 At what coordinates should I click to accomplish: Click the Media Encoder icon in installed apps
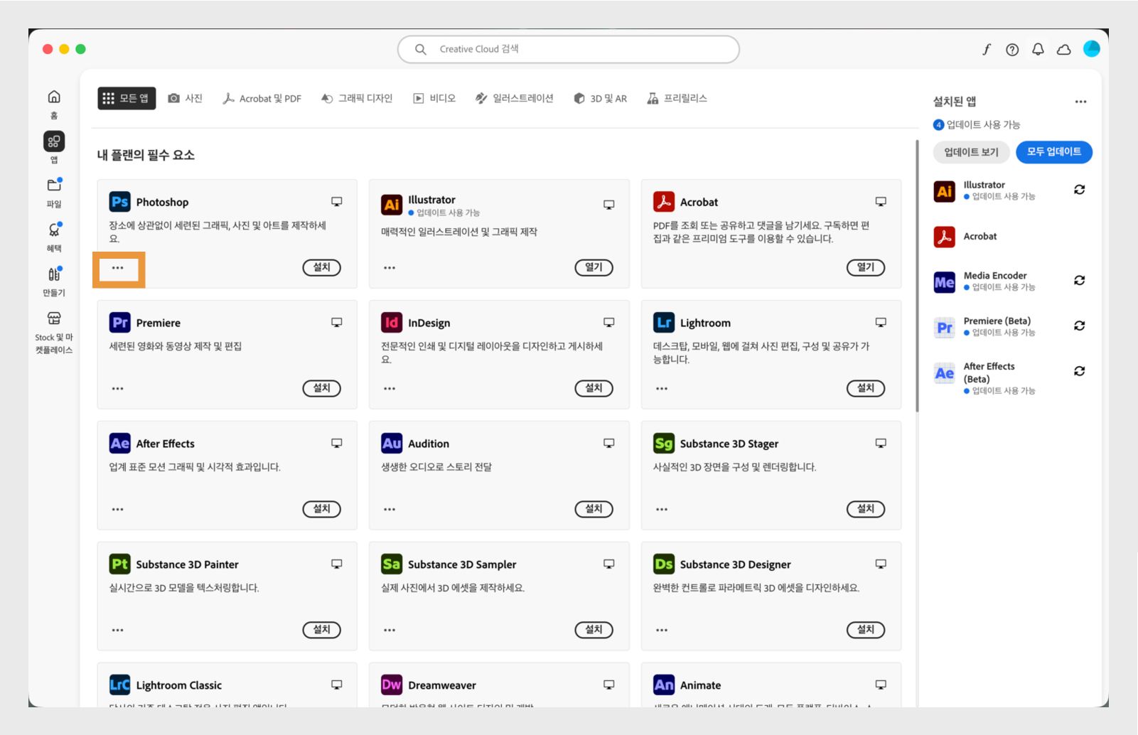[x=944, y=282]
